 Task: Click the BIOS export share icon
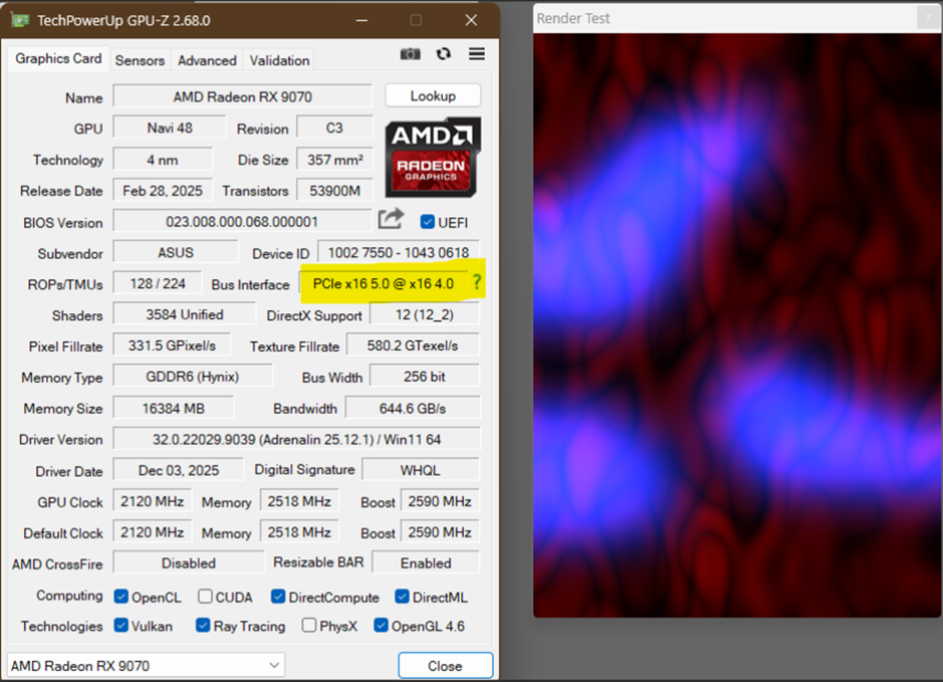click(x=391, y=219)
